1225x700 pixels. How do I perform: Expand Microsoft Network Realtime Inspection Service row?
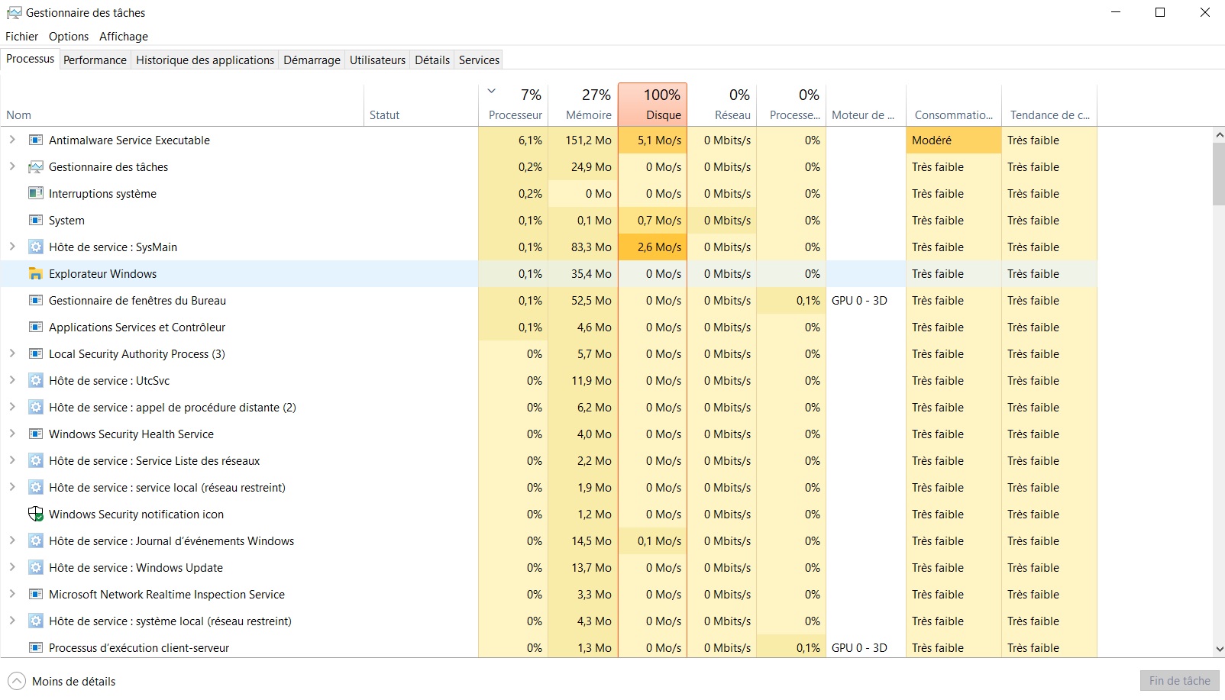[x=11, y=594]
